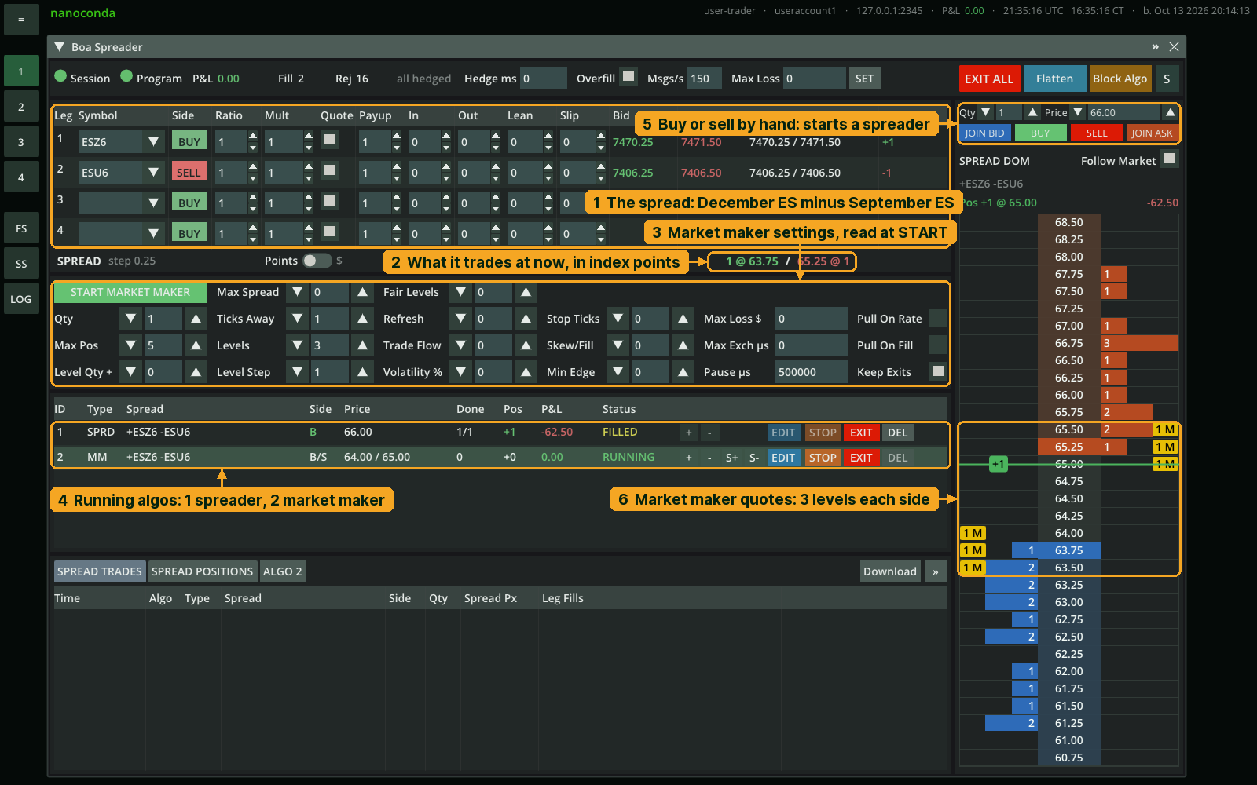This screenshot has height=785, width=1257.
Task: Switch to ALGO 2 tab
Action: 283,571
